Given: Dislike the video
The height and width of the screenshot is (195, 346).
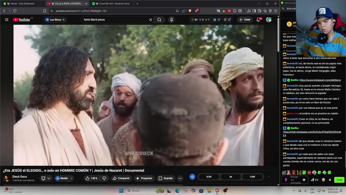Looking at the screenshot, I should [x=104, y=178].
